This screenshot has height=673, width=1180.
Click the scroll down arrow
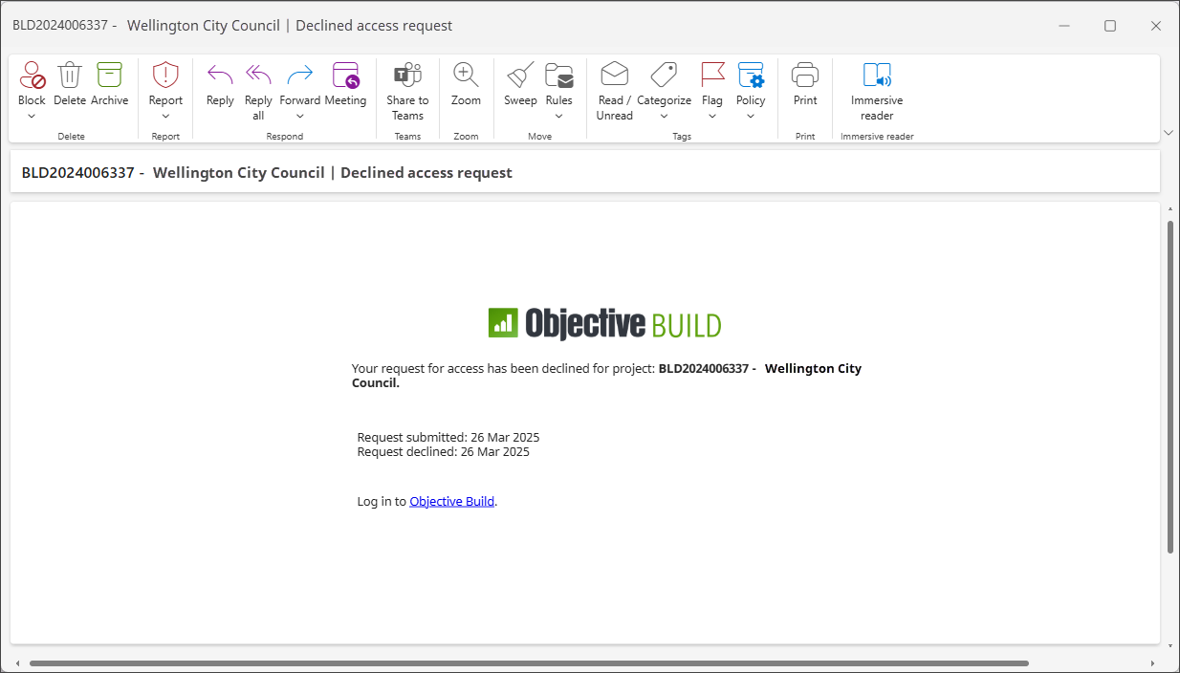(x=1170, y=647)
